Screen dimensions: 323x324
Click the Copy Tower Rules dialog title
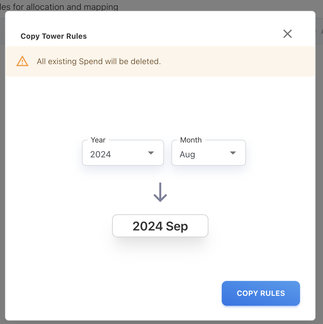point(54,36)
